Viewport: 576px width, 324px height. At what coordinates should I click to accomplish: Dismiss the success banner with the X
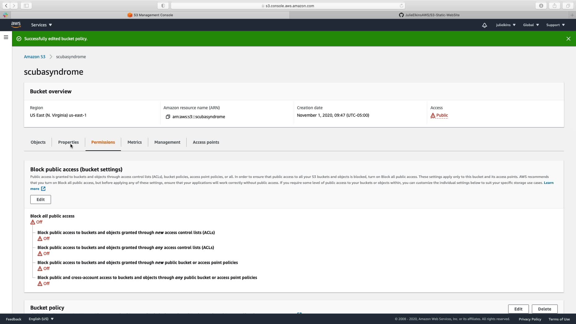[x=568, y=39]
